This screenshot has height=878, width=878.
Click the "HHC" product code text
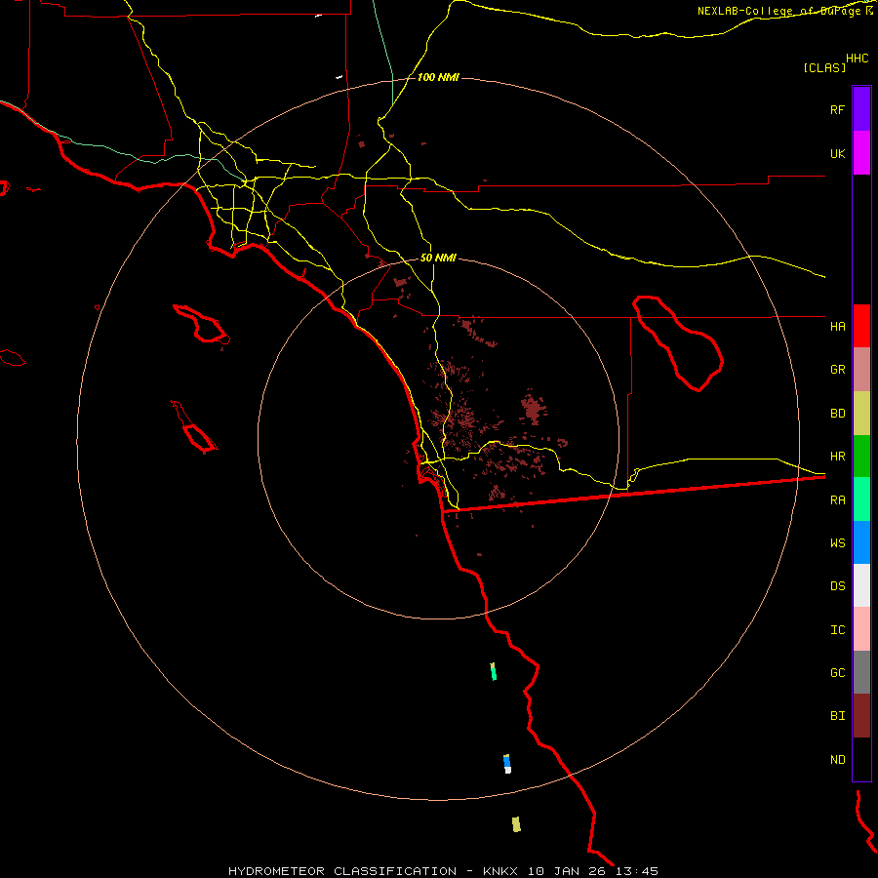click(x=857, y=59)
